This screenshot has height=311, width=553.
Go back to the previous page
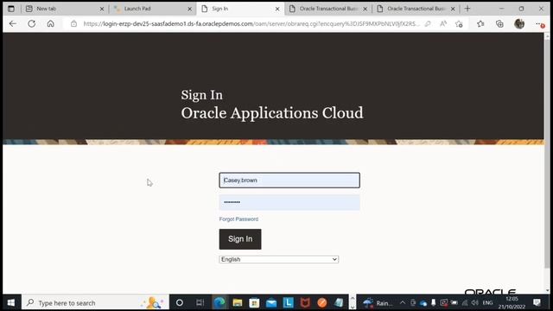click(x=13, y=23)
